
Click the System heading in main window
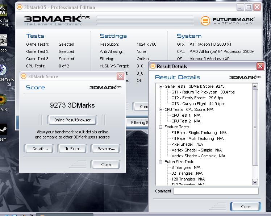[189, 36]
